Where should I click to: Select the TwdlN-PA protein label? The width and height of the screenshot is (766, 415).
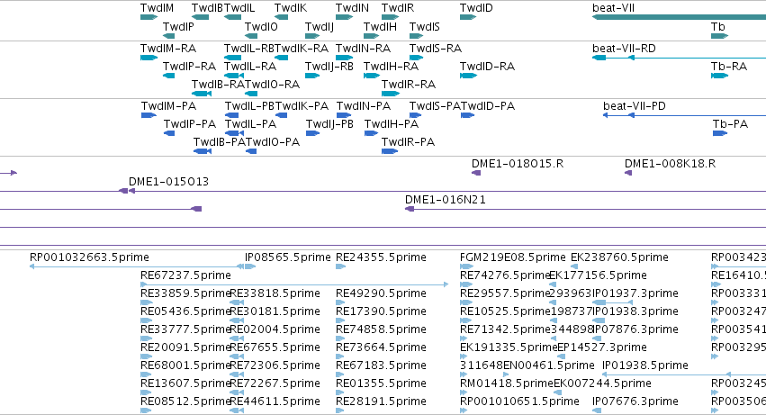click(364, 106)
